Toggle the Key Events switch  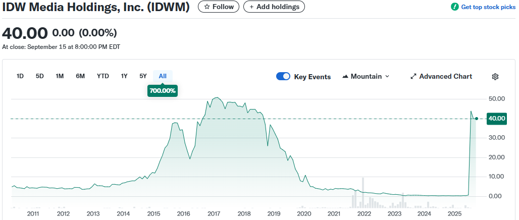point(283,76)
